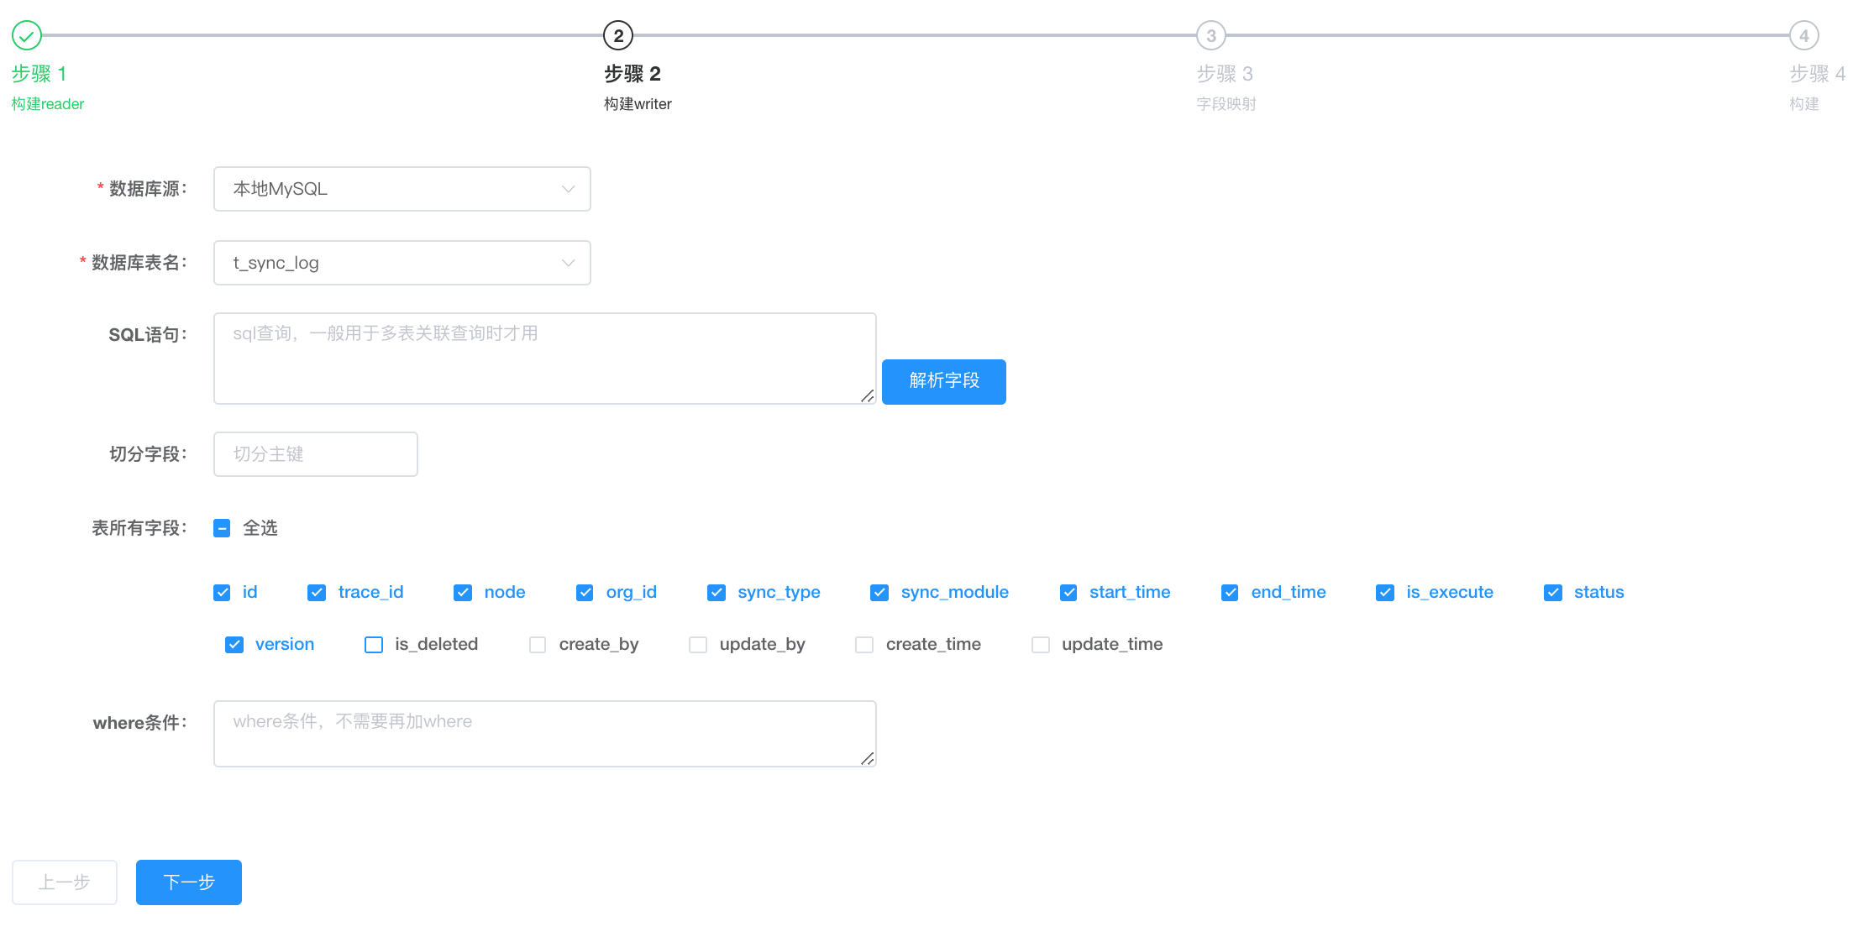The height and width of the screenshot is (932, 1853).
Task: Uncheck the is_execute field checkbox
Action: [1385, 593]
